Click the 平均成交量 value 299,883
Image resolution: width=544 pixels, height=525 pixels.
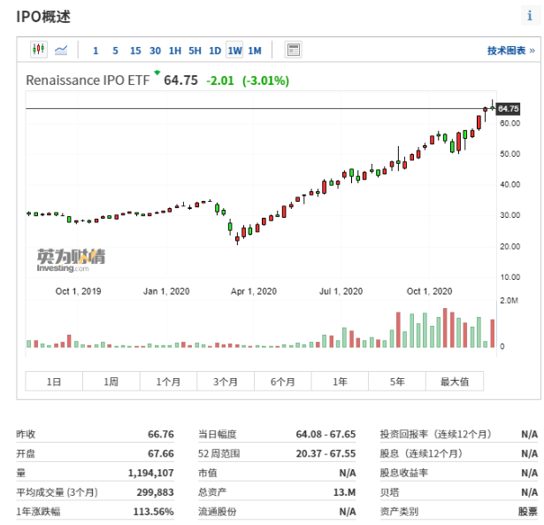(155, 492)
